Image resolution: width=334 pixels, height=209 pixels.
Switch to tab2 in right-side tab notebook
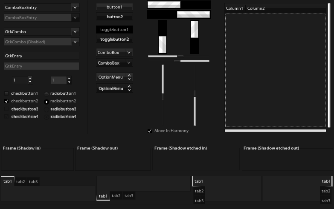pos(326,191)
